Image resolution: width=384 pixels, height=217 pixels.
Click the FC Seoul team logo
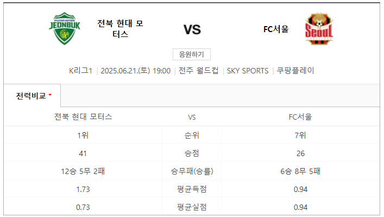[x=319, y=28]
